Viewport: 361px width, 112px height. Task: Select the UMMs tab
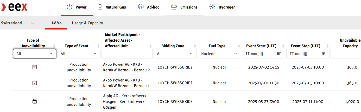point(56,23)
